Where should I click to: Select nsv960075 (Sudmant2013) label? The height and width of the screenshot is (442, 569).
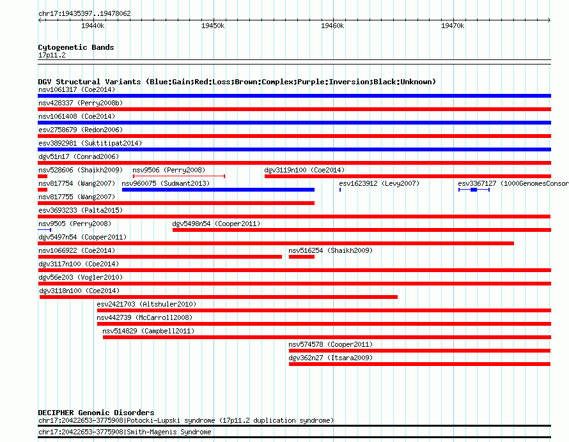[x=166, y=183]
